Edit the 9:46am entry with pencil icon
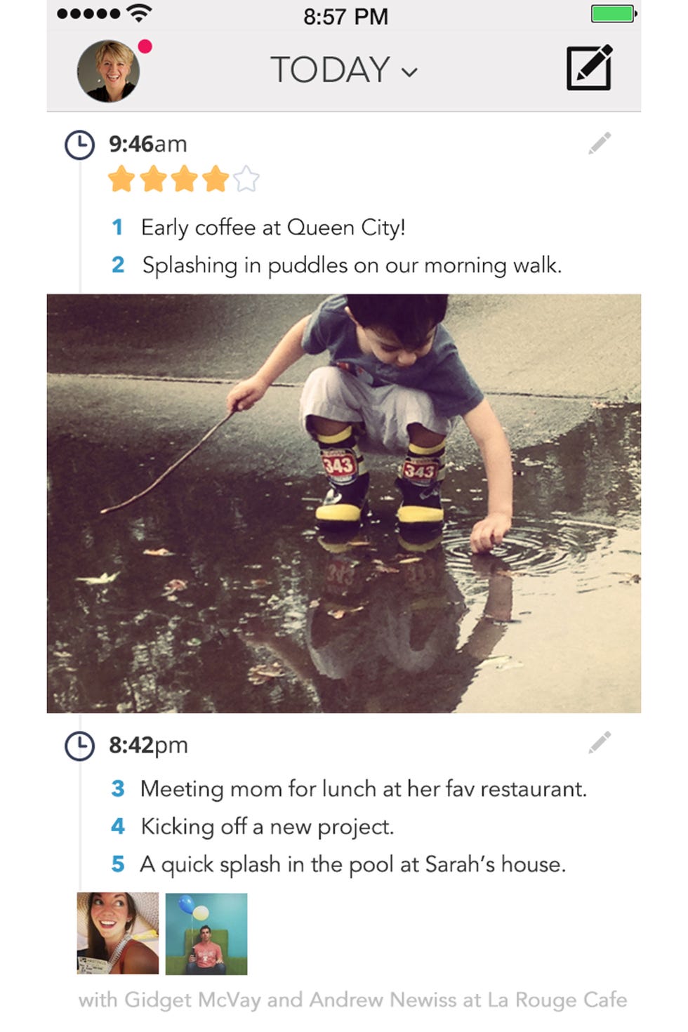688x1032 pixels. (600, 143)
